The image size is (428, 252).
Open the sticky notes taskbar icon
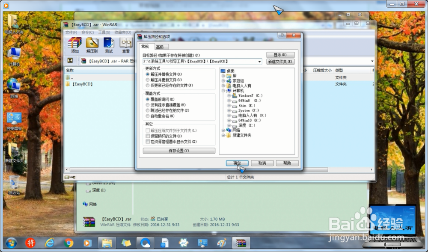(x=126, y=243)
